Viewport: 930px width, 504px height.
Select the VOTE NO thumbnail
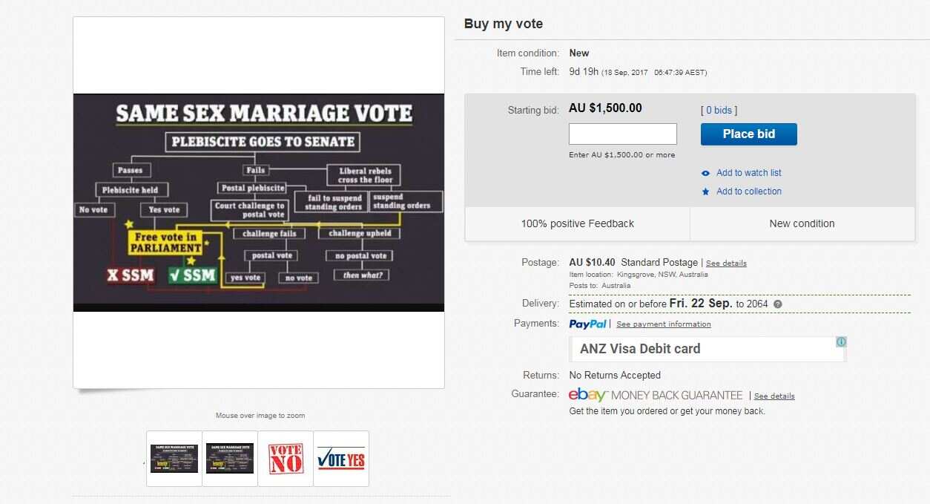pyautogui.click(x=286, y=458)
